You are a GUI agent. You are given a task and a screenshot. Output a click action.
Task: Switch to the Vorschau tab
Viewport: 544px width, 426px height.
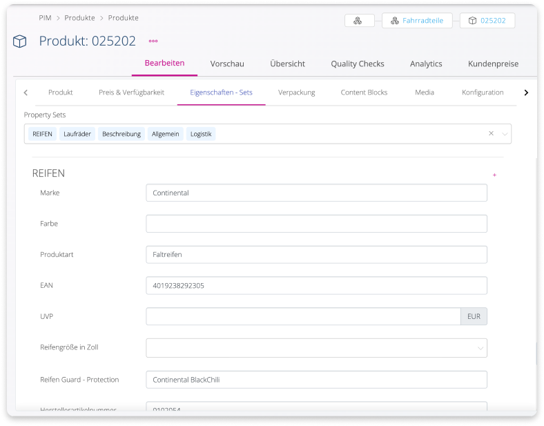(227, 64)
